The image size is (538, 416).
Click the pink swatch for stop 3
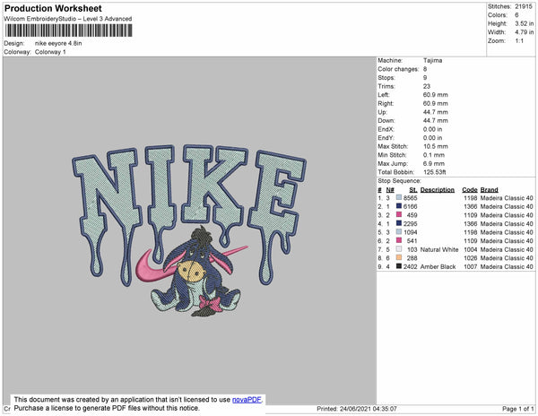point(399,214)
